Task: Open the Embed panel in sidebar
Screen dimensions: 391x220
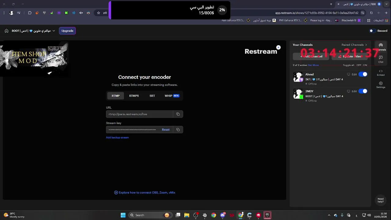Action: [x=381, y=72]
